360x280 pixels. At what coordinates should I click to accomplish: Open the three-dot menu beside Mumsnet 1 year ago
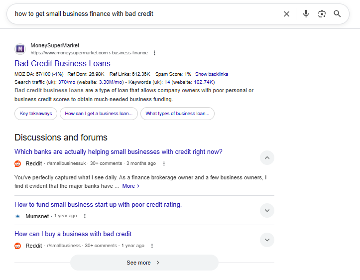85,216
